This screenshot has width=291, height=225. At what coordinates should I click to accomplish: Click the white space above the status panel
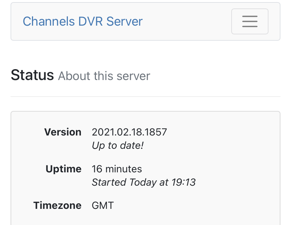pyautogui.click(x=145, y=104)
